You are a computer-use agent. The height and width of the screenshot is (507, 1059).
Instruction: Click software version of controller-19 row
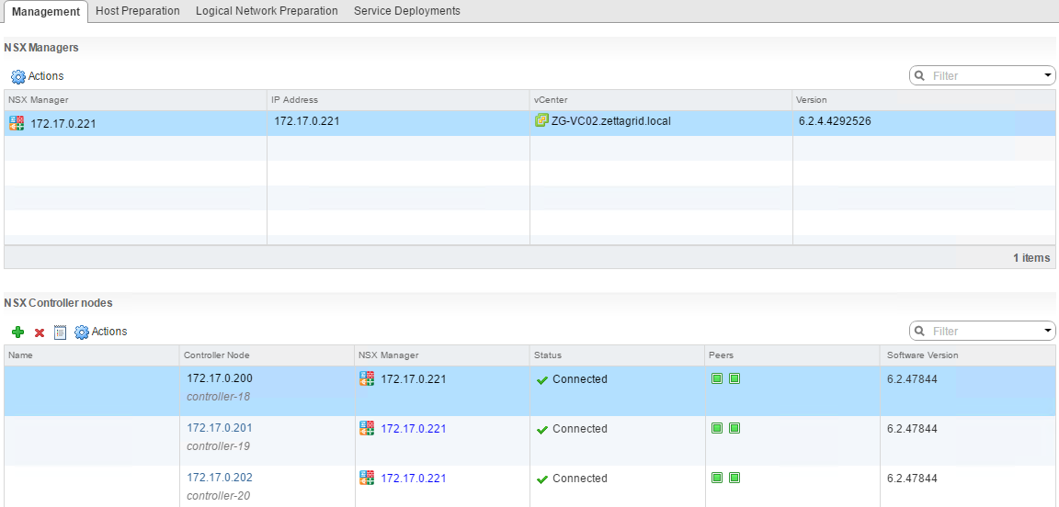point(912,429)
